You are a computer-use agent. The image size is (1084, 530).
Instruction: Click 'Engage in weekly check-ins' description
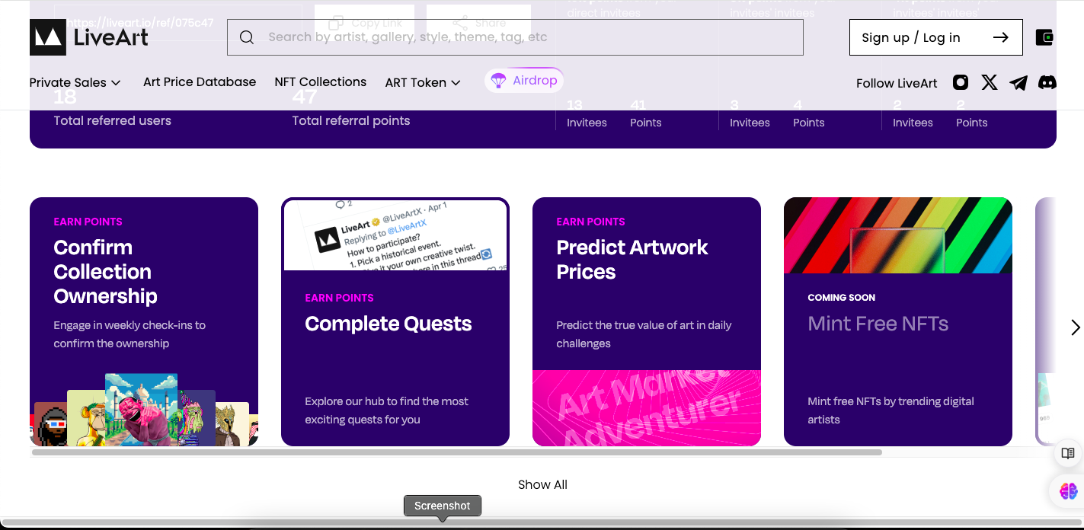[x=130, y=334]
